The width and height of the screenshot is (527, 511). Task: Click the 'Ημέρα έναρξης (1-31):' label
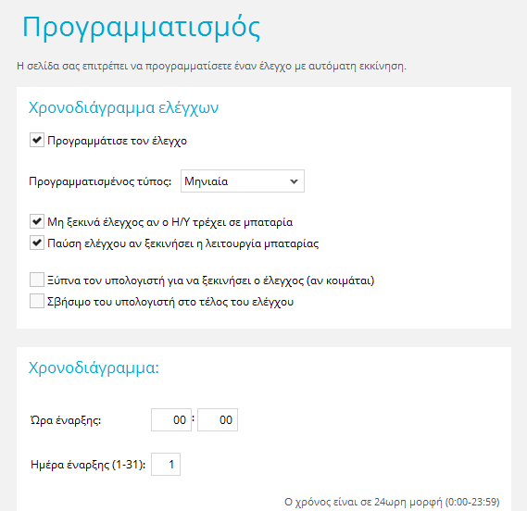[88, 465]
